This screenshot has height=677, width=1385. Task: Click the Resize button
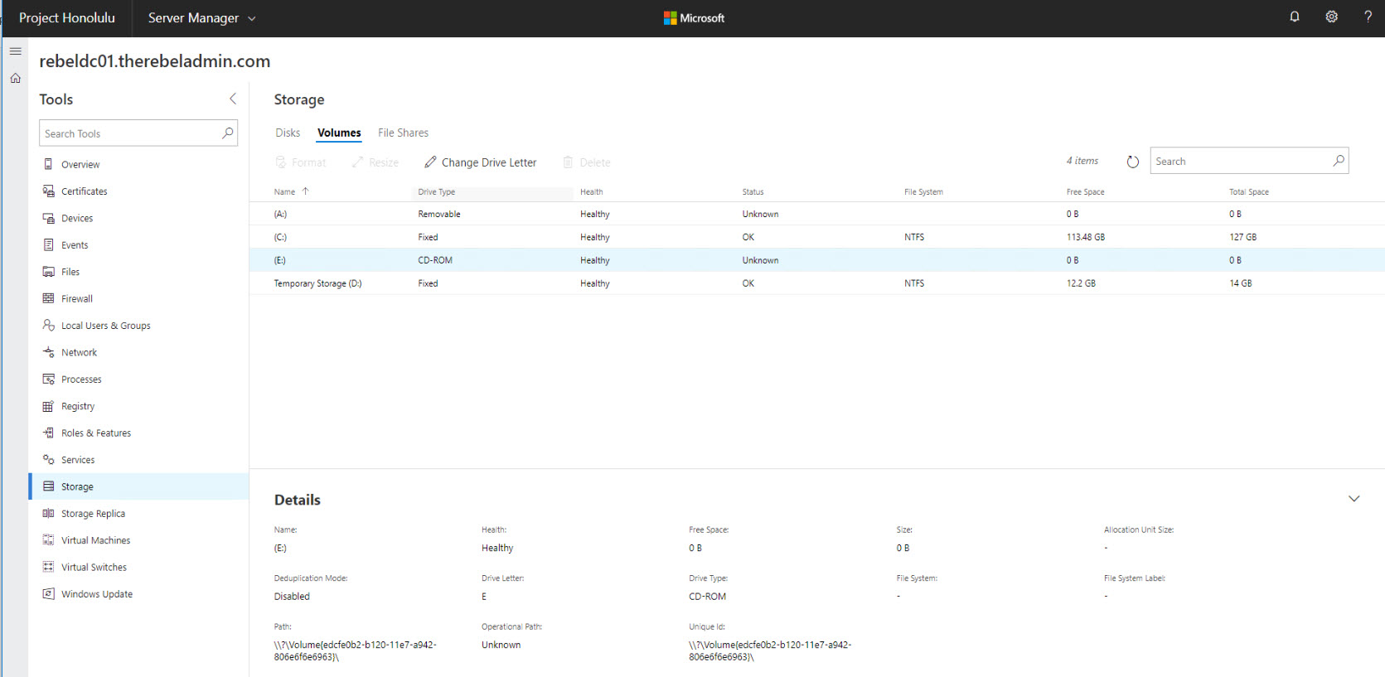(375, 162)
